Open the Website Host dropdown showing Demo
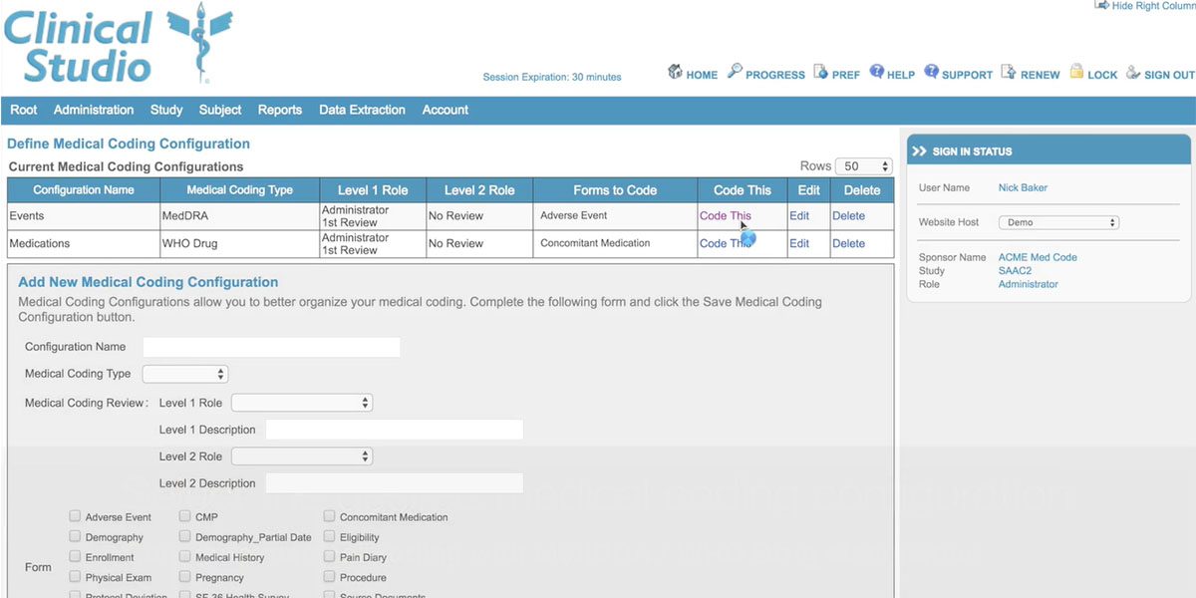This screenshot has height=598, width=1196. (x=1058, y=221)
